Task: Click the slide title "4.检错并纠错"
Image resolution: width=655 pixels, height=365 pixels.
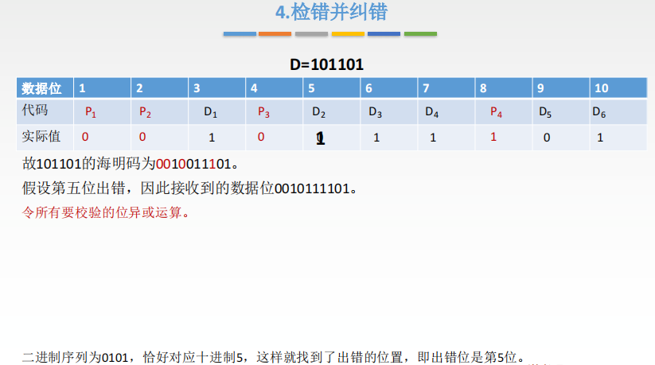Action: pos(331,12)
